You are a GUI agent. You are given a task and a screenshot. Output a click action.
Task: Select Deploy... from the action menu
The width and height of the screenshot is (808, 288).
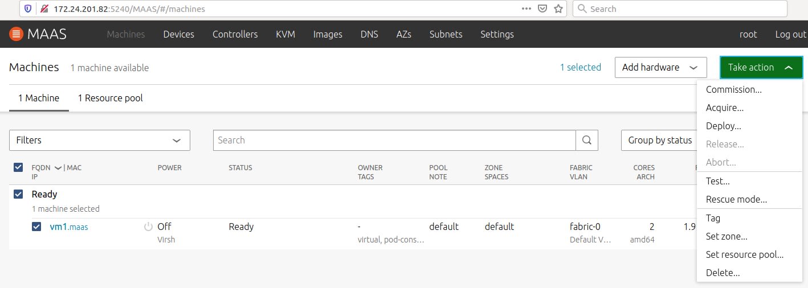click(749, 126)
